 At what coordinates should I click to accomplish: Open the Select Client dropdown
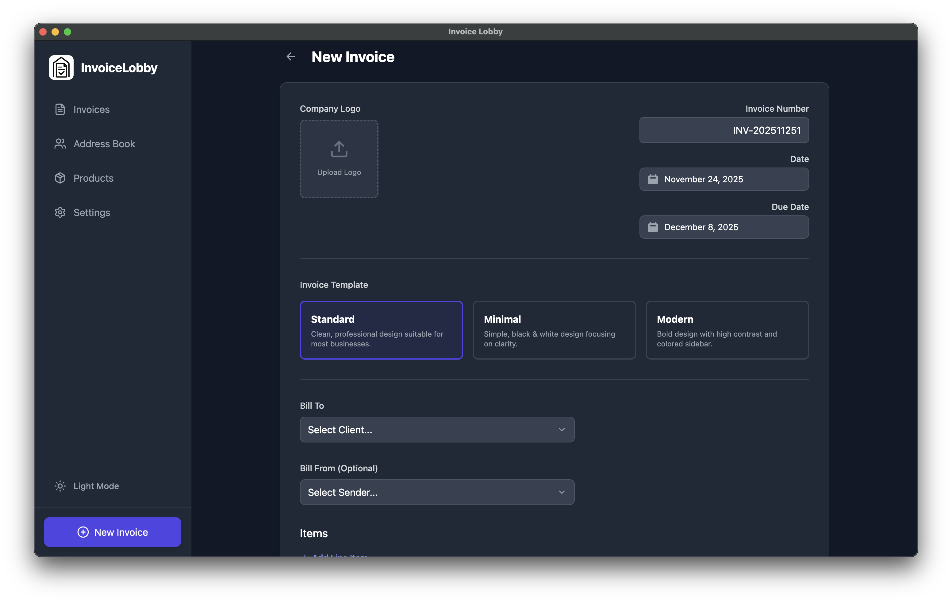437,430
